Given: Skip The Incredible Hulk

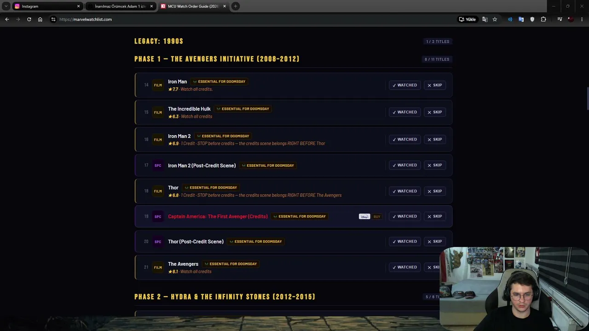Looking at the screenshot, I should coord(435,112).
